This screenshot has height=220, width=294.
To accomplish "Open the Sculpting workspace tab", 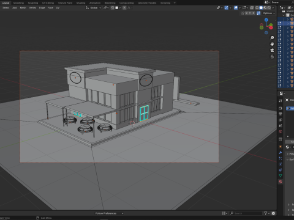I will tap(33, 3).
